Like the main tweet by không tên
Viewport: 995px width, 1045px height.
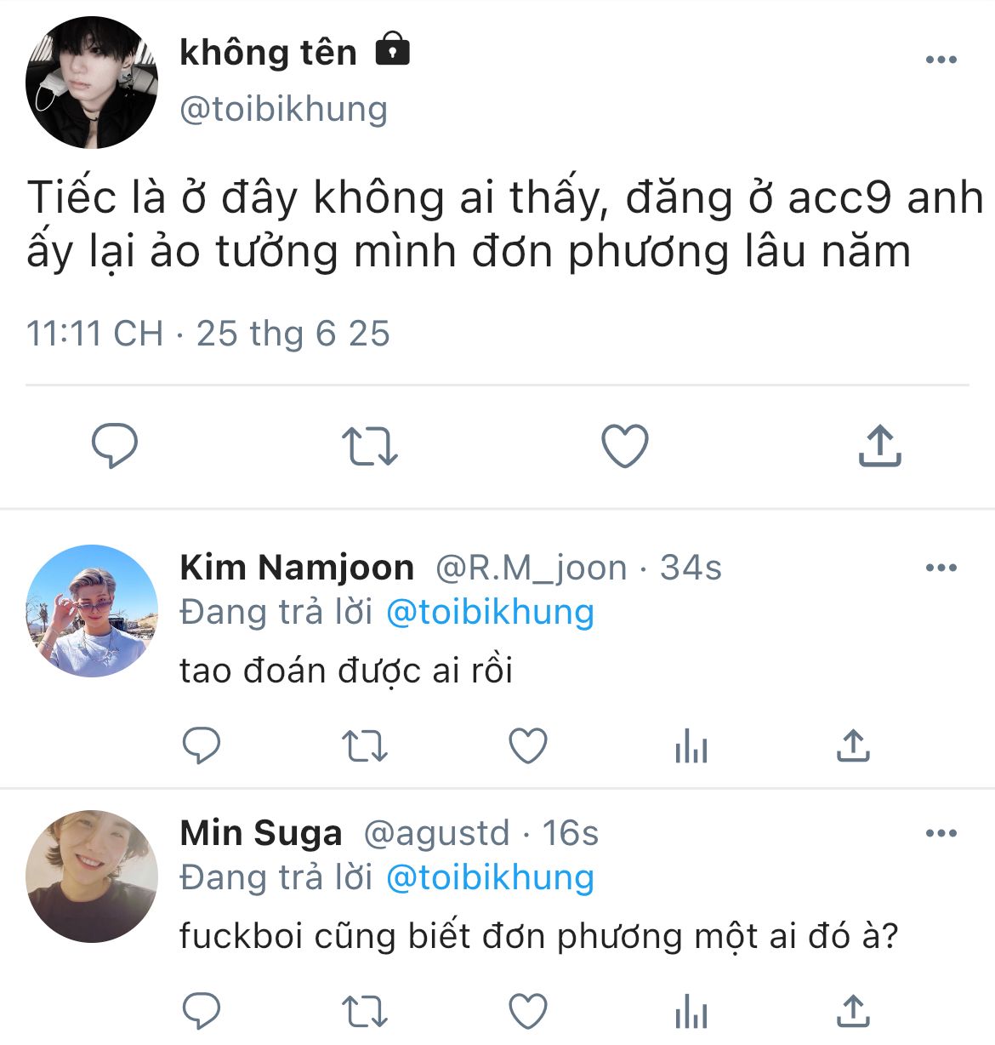point(625,445)
